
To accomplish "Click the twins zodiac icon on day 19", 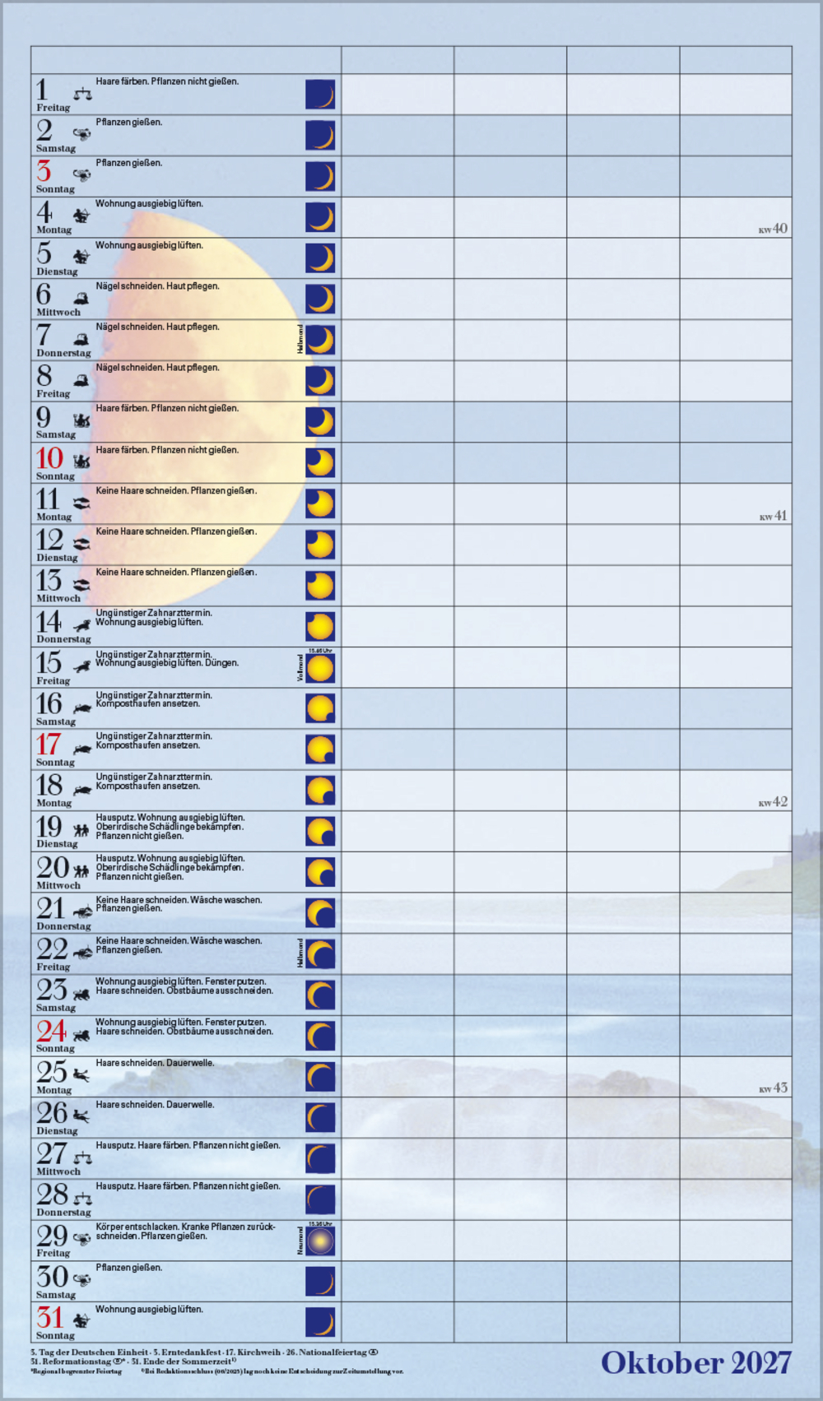I will tap(81, 830).
